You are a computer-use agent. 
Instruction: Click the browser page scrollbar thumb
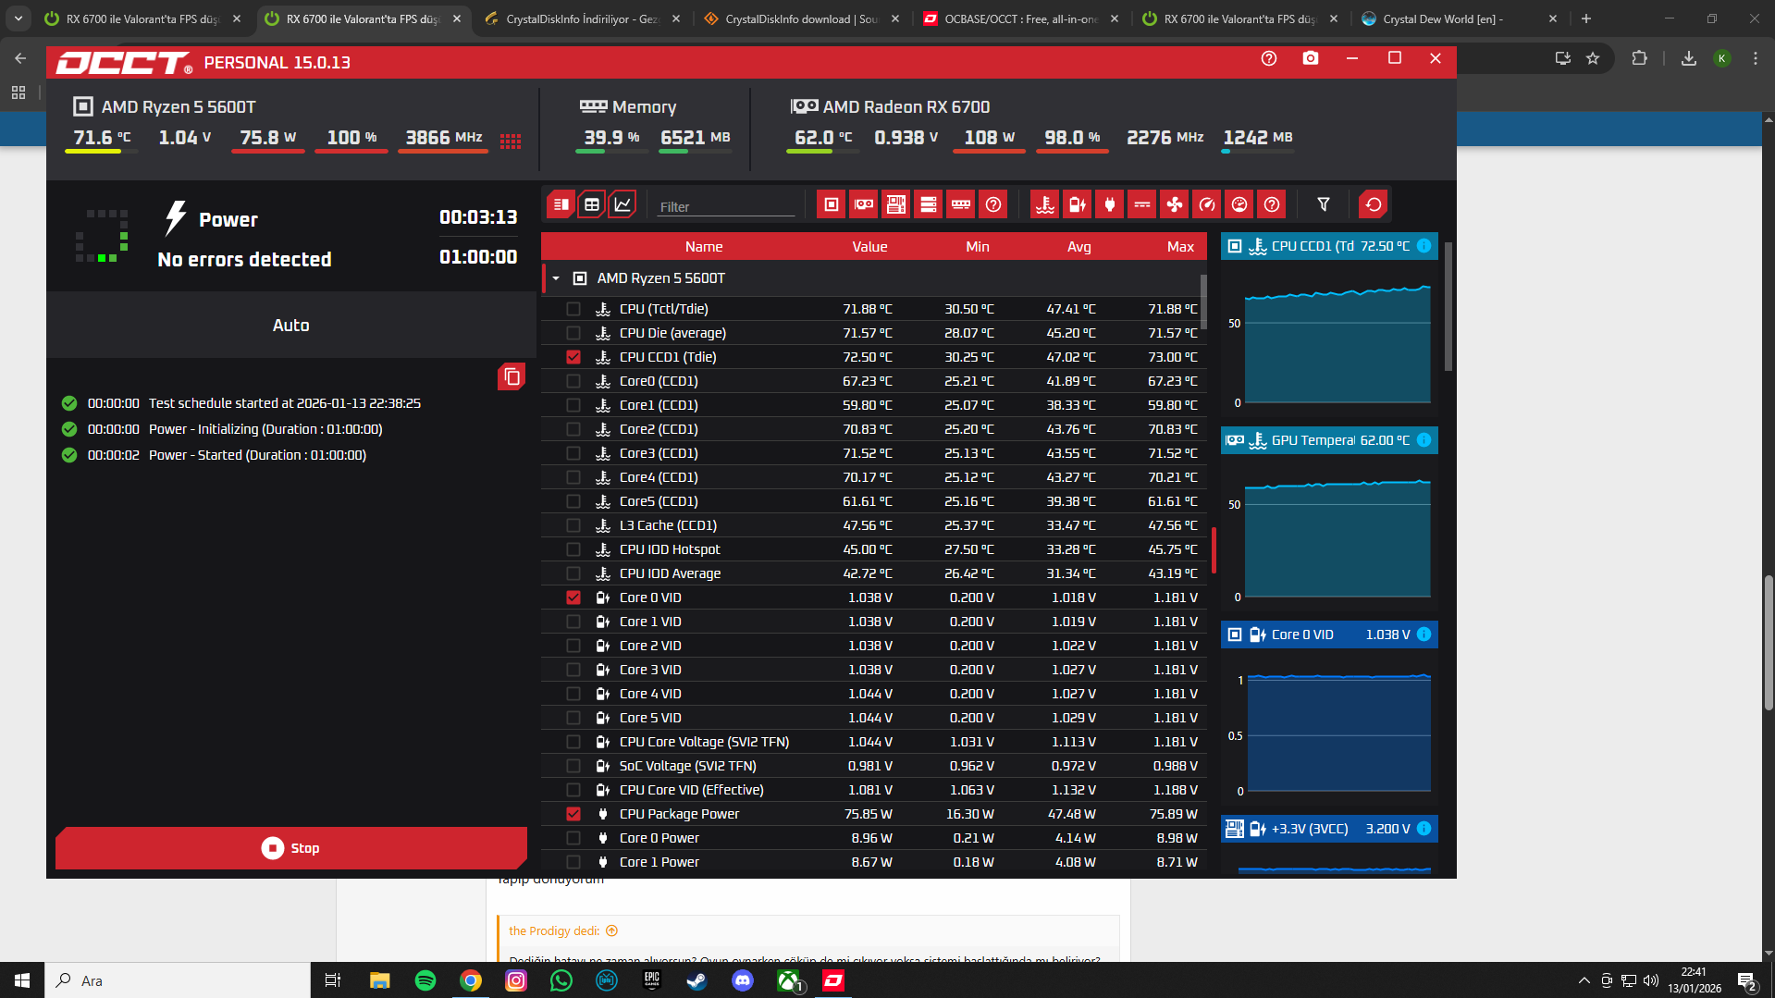1769,643
